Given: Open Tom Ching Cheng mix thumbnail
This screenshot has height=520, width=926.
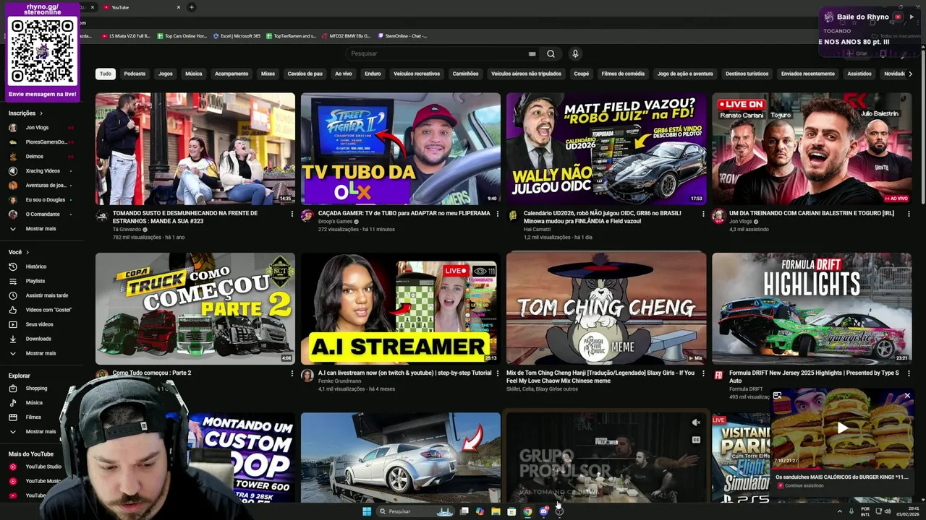Looking at the screenshot, I should (606, 308).
